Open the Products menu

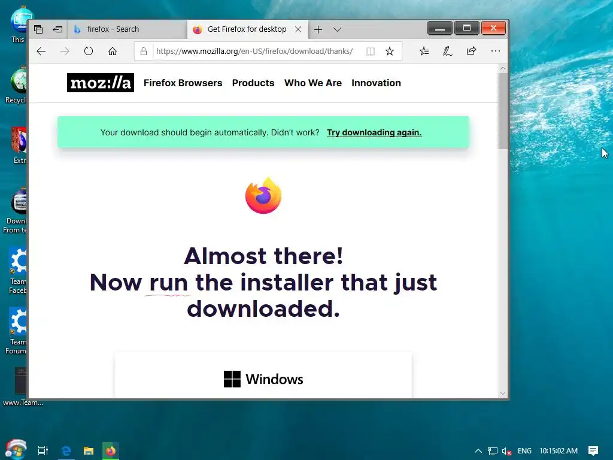(253, 83)
